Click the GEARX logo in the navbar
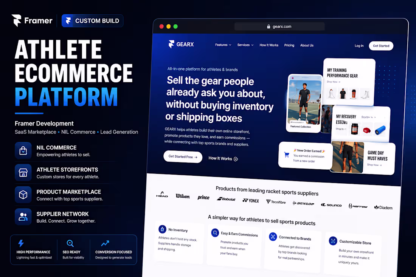Viewport: 416px width, 277px height. pos(181,44)
